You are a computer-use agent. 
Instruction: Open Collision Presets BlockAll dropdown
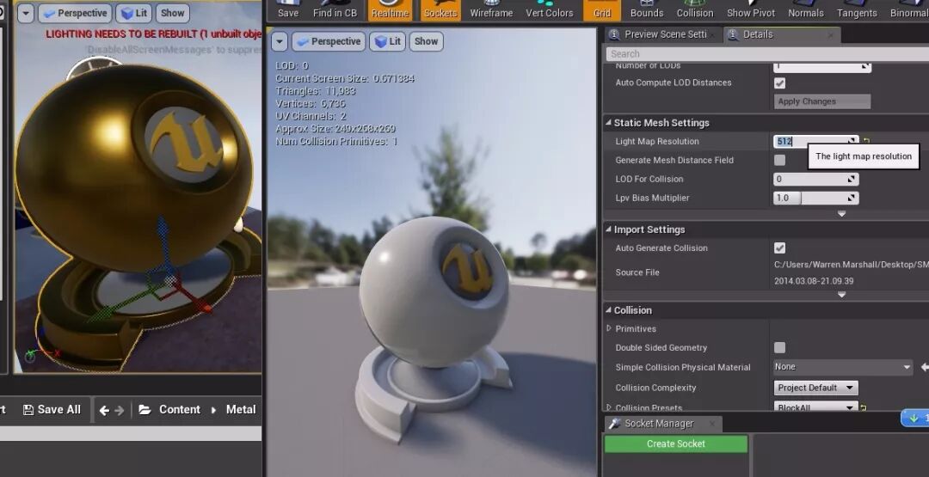point(815,407)
